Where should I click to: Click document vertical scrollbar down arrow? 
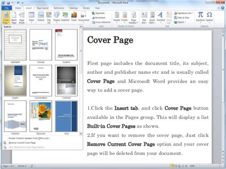[223, 152]
